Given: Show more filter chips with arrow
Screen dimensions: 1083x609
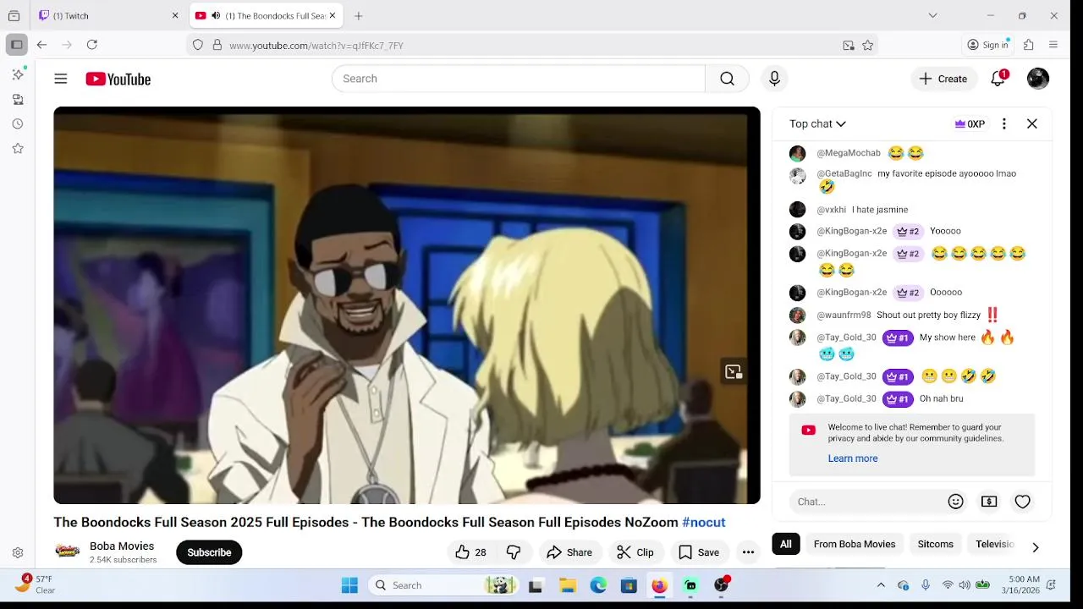Looking at the screenshot, I should coord(1035,546).
